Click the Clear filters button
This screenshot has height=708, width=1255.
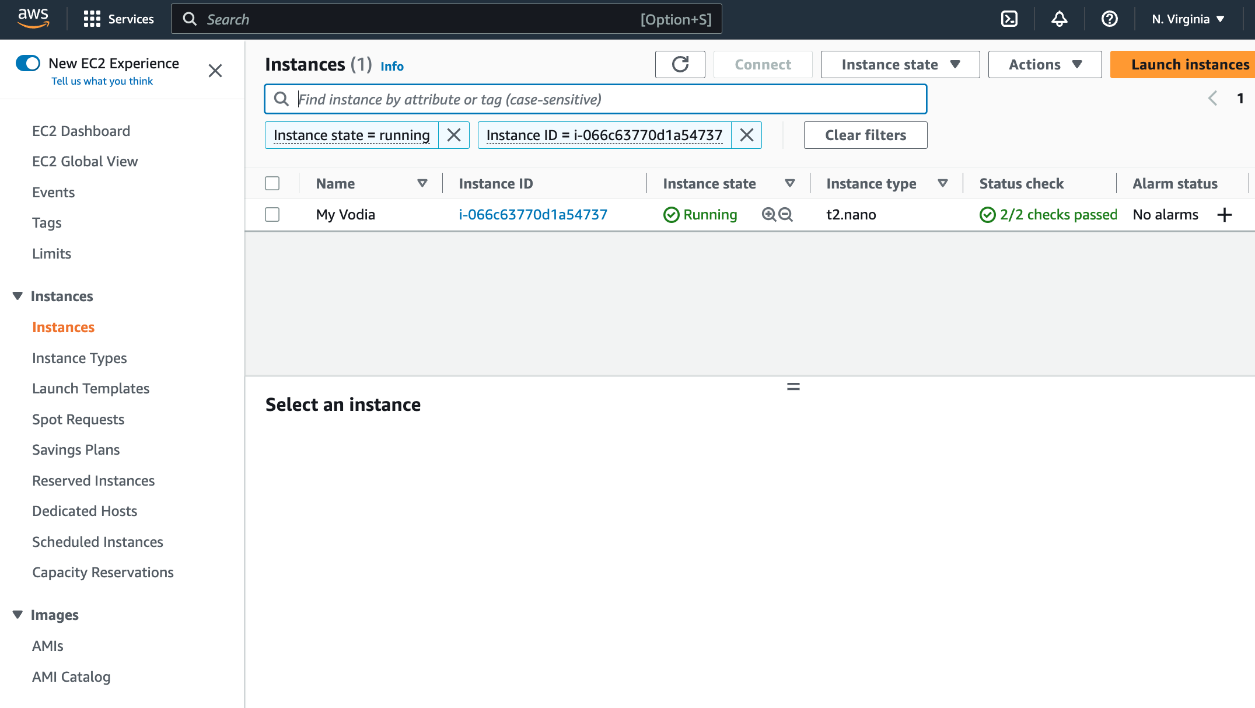(x=865, y=135)
